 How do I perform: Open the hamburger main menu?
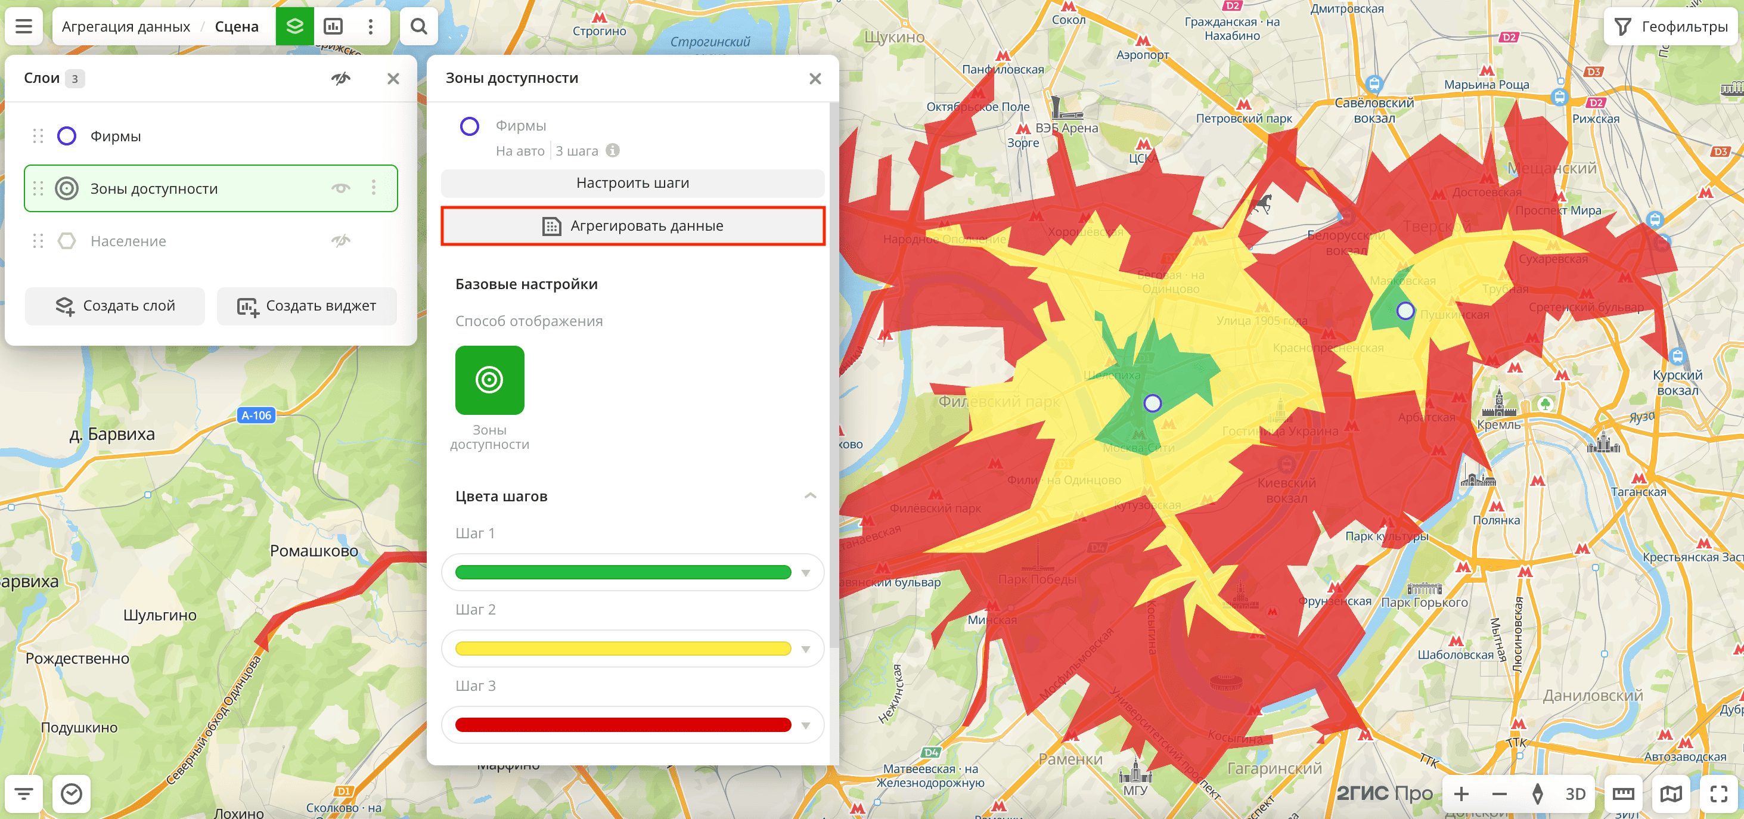(x=24, y=26)
